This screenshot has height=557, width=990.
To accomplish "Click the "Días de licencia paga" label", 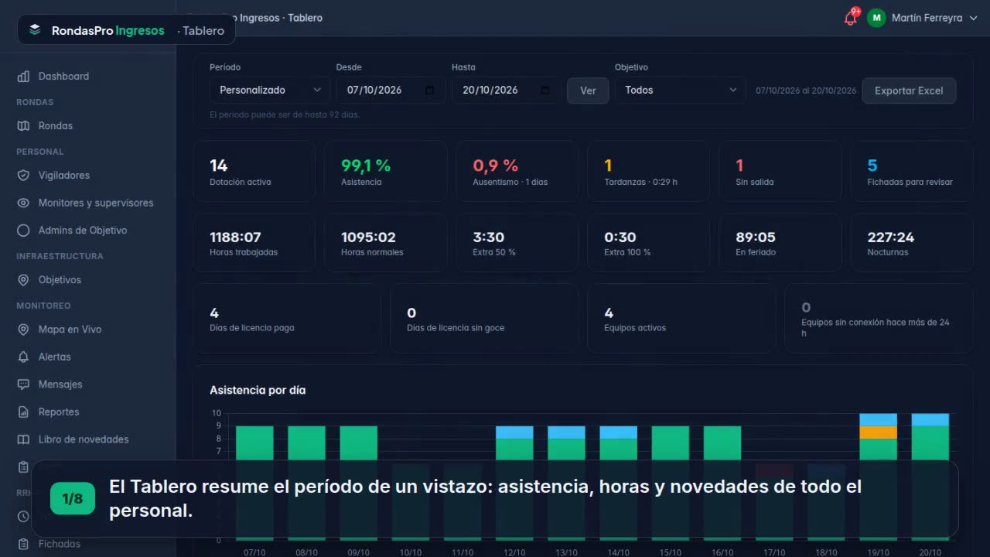I will 252,328.
